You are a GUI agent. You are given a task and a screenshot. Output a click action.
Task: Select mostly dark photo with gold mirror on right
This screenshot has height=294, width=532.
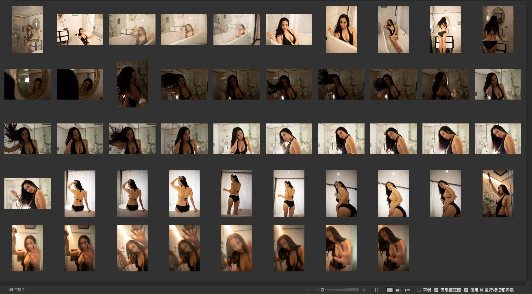80,84
